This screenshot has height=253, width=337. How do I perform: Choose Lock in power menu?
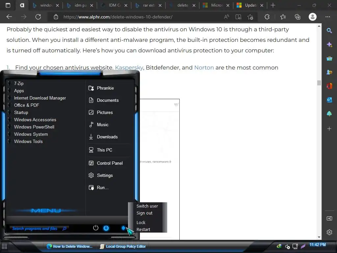point(141,222)
